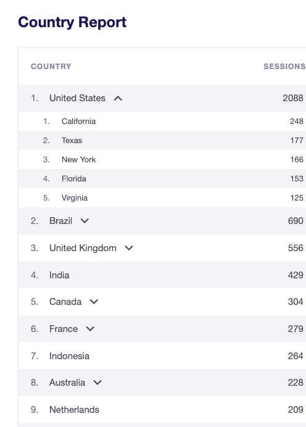Click the Netherlands country row
This screenshot has width=306, height=427.
click(x=162, y=410)
